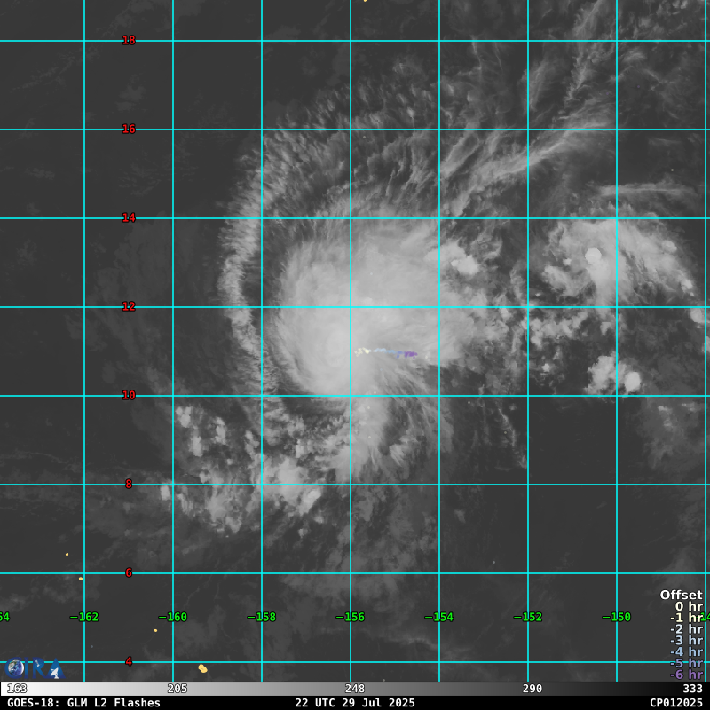The height and width of the screenshot is (710, 710).
Task: Select the 18 latitude label
Action: point(129,40)
